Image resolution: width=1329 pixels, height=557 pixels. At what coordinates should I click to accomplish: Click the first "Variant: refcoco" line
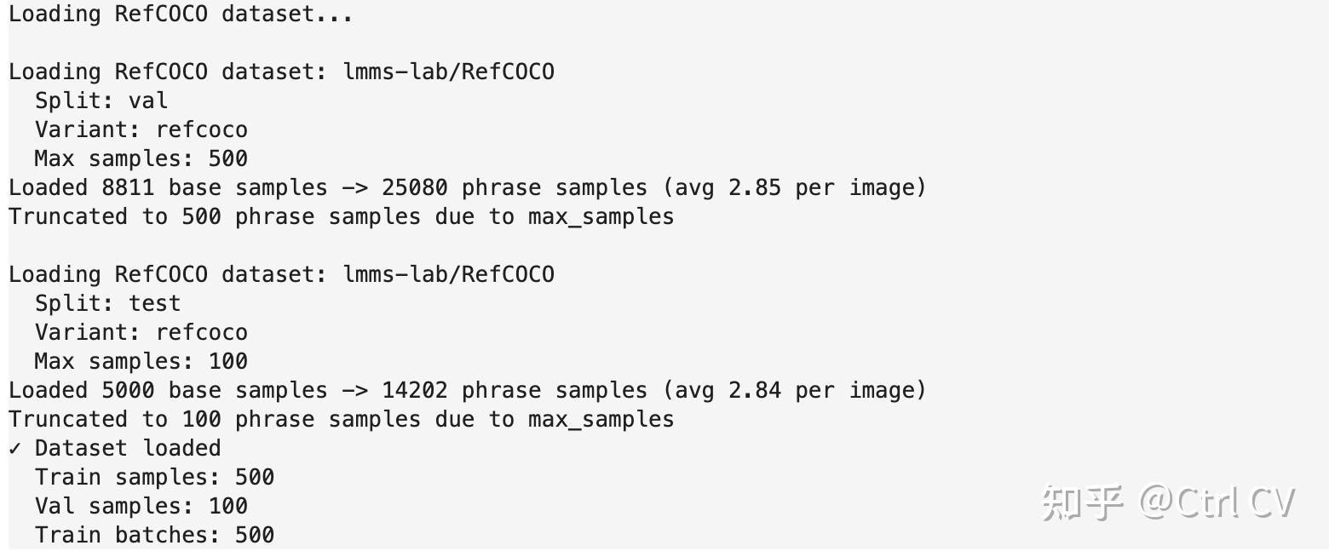141,129
